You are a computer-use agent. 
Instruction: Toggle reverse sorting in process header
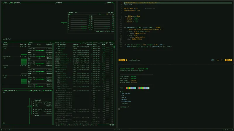tap(96, 43)
